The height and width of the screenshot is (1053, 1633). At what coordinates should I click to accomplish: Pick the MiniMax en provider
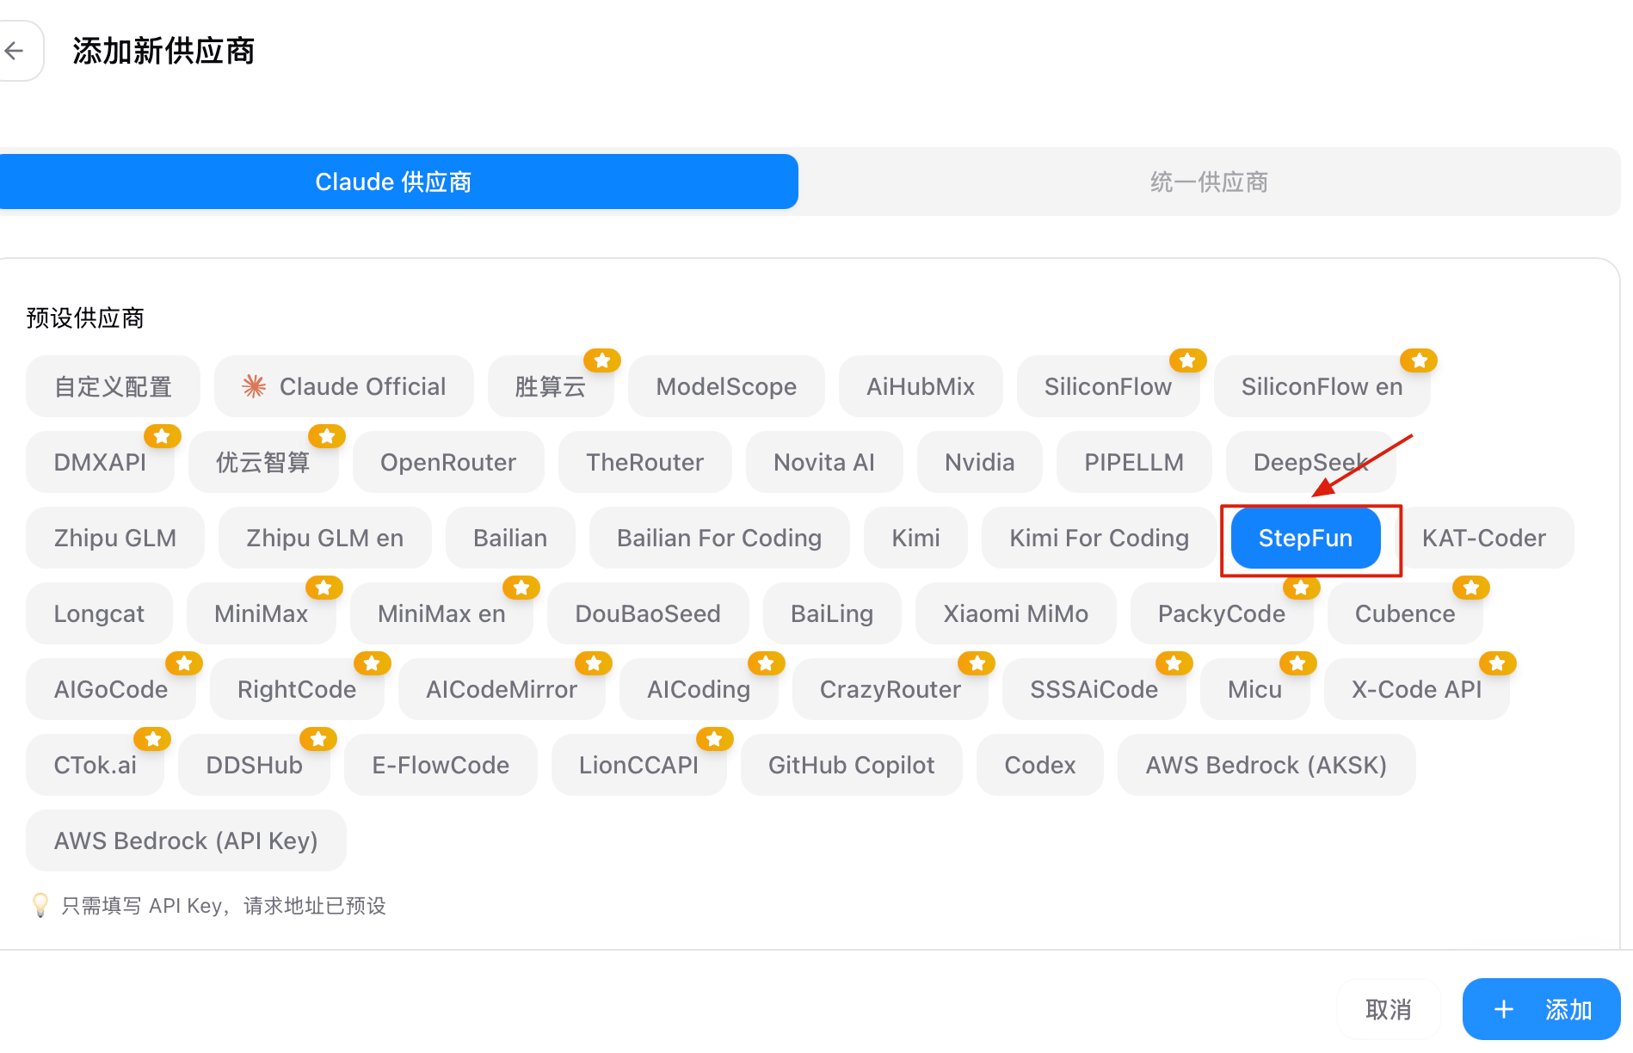tap(441, 613)
